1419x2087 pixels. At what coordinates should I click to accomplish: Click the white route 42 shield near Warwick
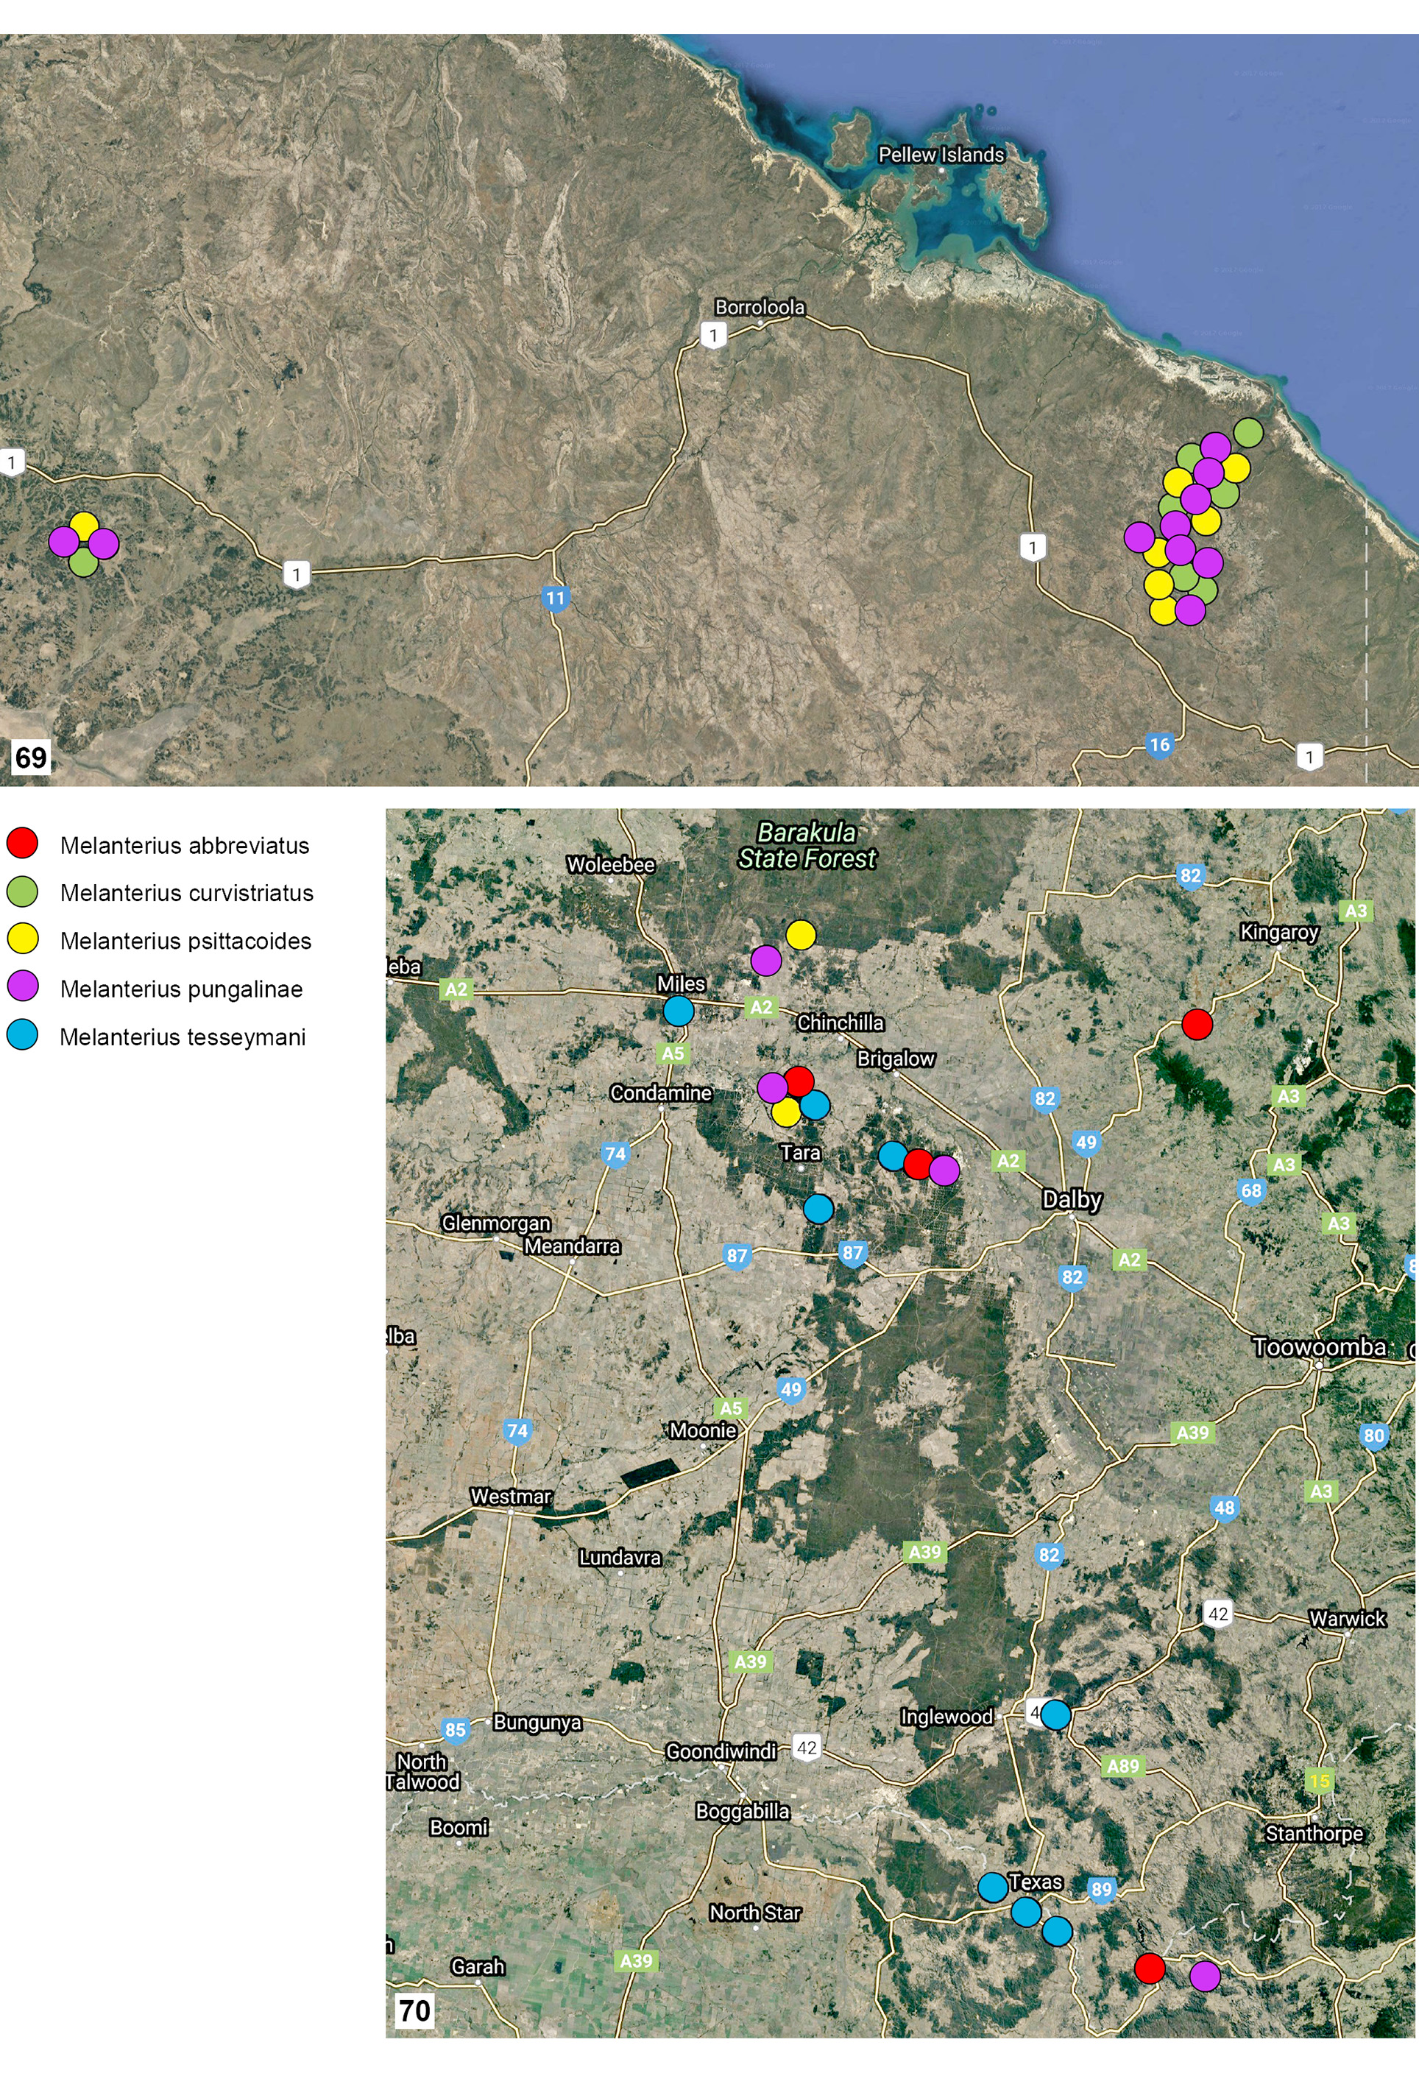tap(1218, 1614)
